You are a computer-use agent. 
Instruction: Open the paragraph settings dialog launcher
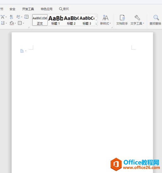[29, 27]
